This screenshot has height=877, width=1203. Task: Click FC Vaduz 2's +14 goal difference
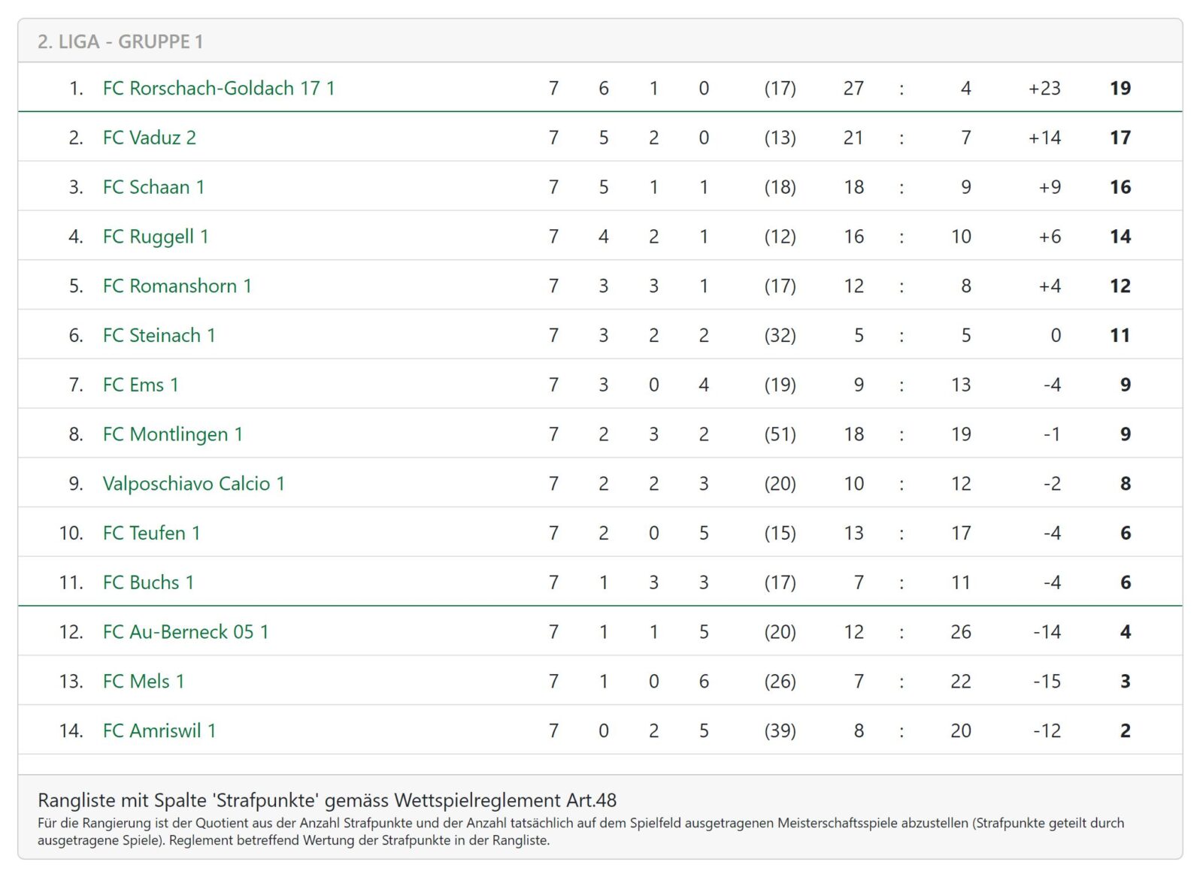(x=1044, y=138)
